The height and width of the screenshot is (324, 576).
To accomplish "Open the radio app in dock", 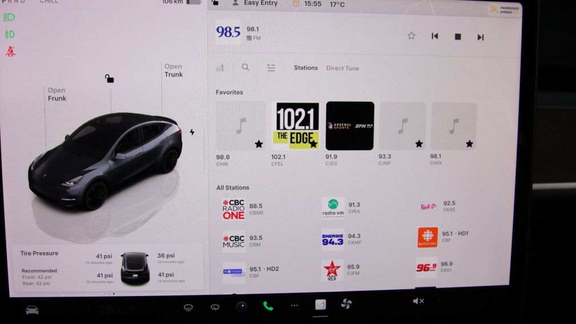I will (x=321, y=305).
